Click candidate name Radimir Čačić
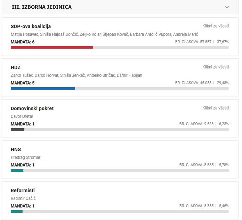 (x=23, y=198)
